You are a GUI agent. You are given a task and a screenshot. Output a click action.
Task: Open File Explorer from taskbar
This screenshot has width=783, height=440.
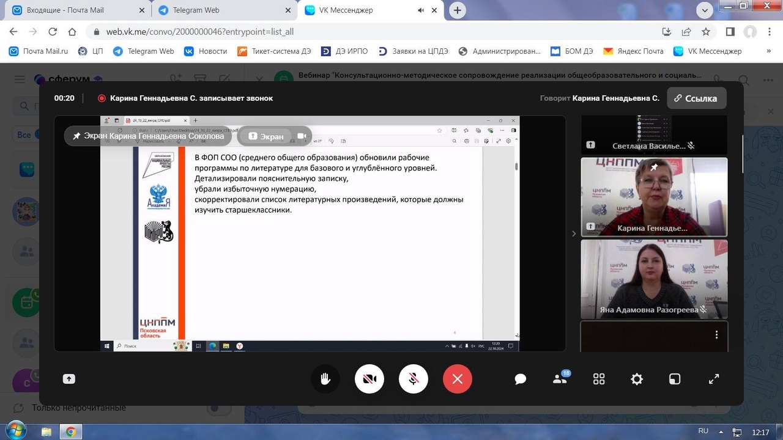pyautogui.click(x=46, y=432)
